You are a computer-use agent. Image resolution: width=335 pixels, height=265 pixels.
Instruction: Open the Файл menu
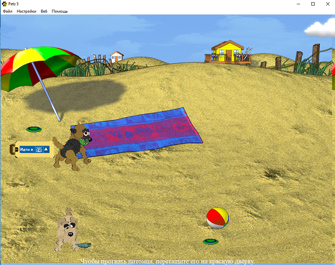[x=8, y=11]
